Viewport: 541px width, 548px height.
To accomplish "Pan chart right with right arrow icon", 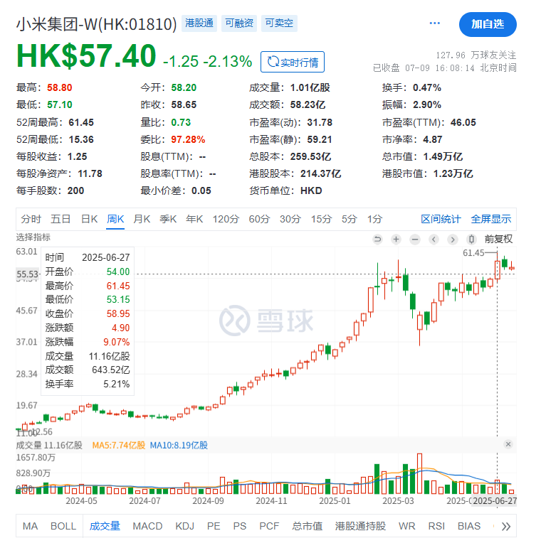I will tap(453, 239).
